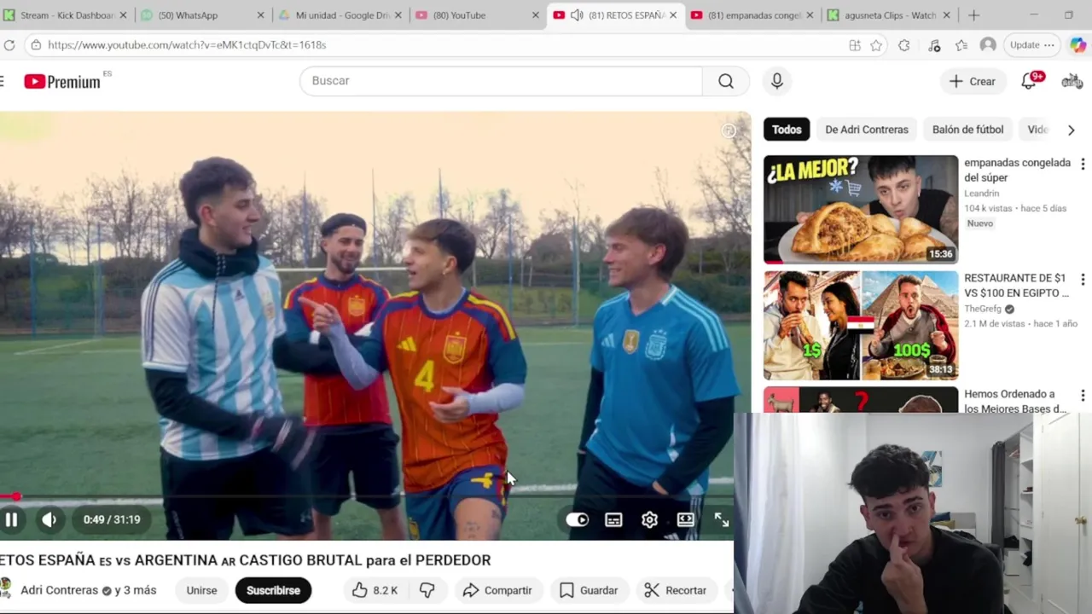Select the Balón de fútbol chip
Image resolution: width=1092 pixels, height=614 pixels.
point(967,130)
